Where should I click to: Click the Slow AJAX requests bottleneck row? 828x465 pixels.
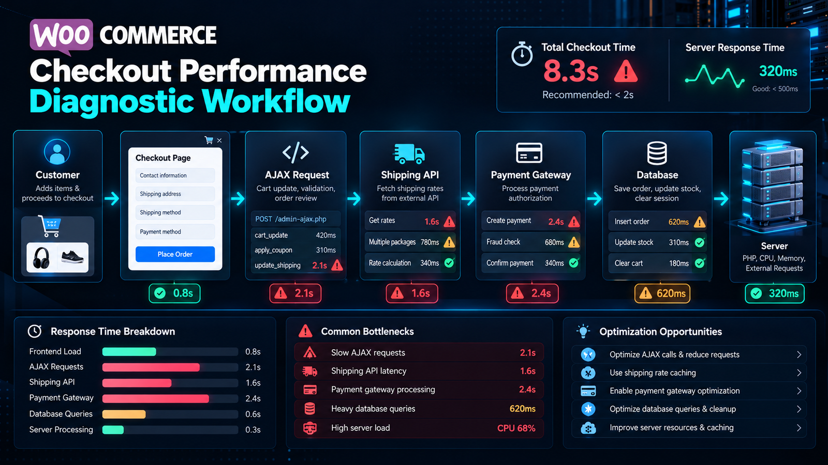pyautogui.click(x=419, y=353)
